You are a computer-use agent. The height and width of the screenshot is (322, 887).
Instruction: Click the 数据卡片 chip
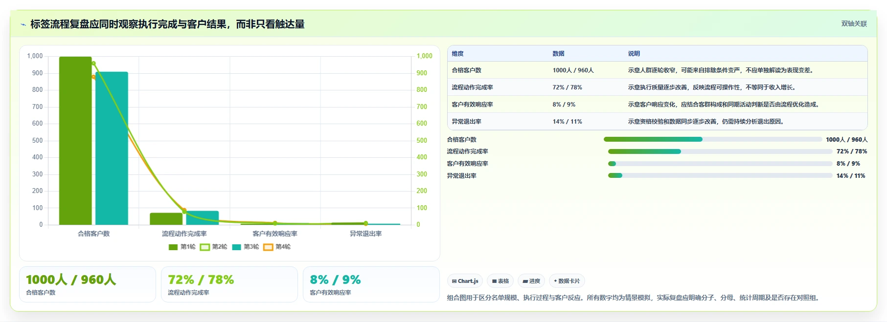tap(567, 281)
